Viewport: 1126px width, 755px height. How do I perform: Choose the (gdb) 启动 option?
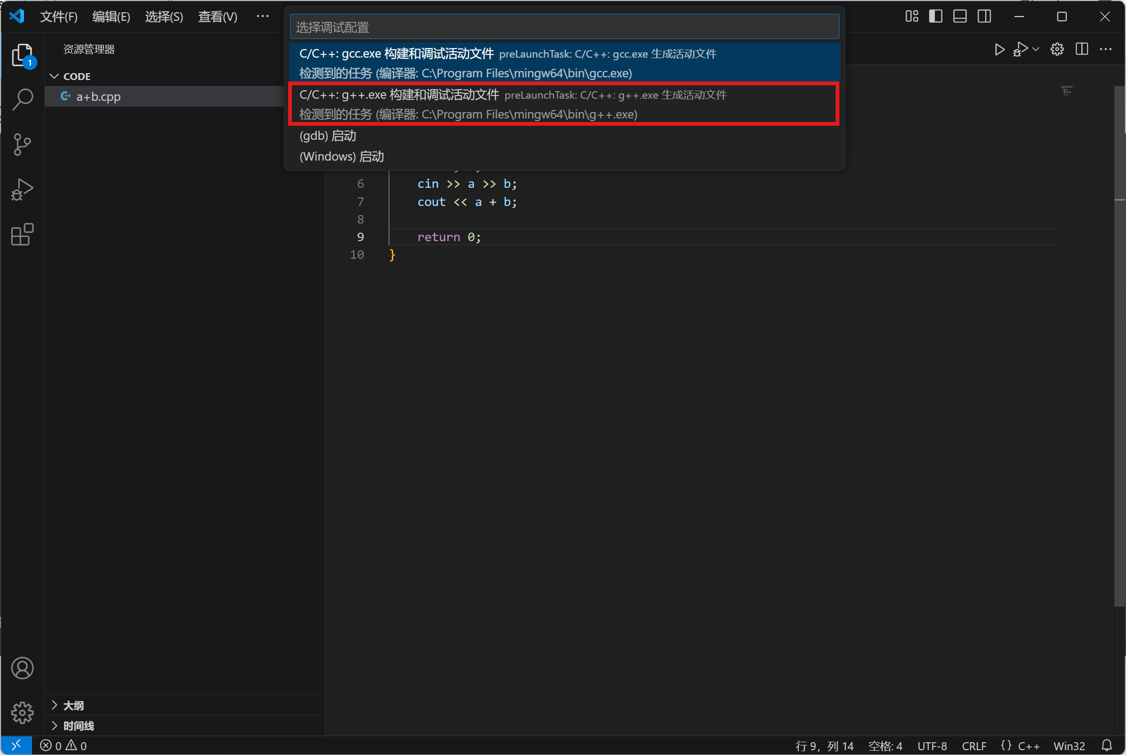328,136
